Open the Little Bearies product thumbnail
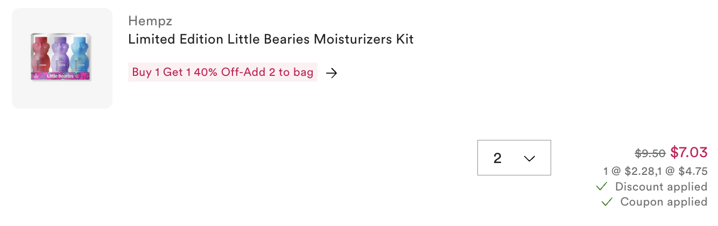Image resolution: width=718 pixels, height=226 pixels. click(x=62, y=58)
